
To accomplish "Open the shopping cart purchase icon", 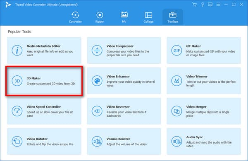I will click(x=194, y=5).
